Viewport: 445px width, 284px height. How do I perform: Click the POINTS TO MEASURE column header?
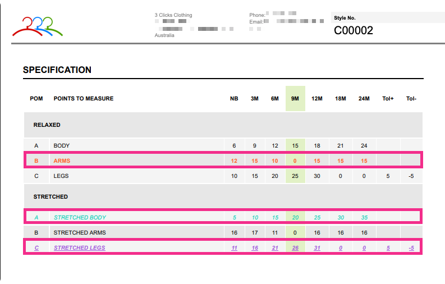point(83,99)
